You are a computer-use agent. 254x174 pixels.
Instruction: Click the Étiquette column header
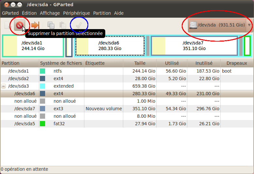pyautogui.click(x=104, y=63)
